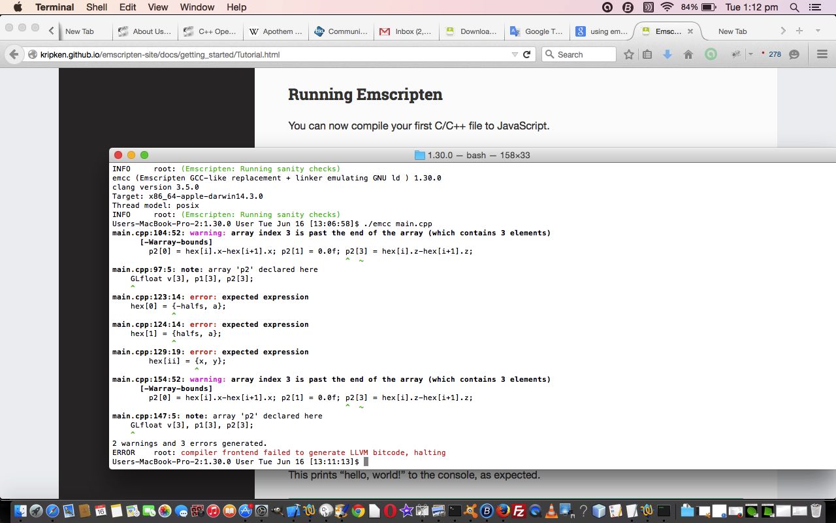836x523 pixels.
Task: Open VLC cone icon in Dock
Action: [x=551, y=511]
